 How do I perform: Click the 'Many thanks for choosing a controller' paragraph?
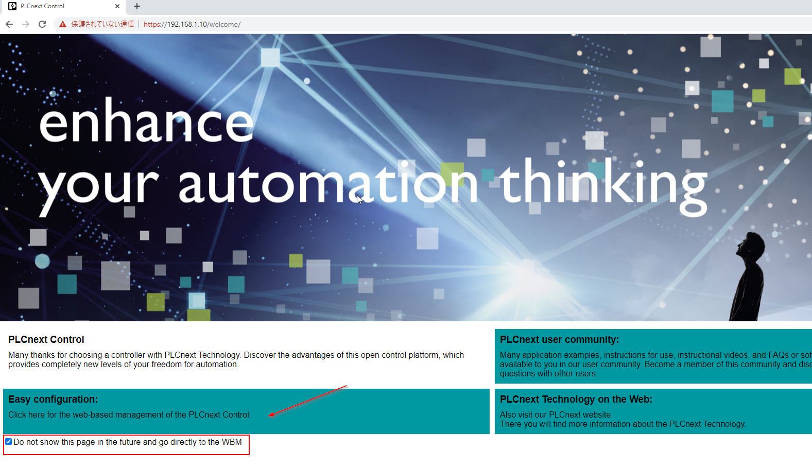tap(236, 359)
